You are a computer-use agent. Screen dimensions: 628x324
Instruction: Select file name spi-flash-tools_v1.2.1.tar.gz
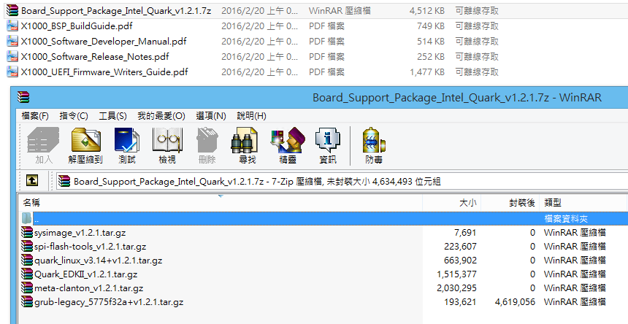click(90, 247)
